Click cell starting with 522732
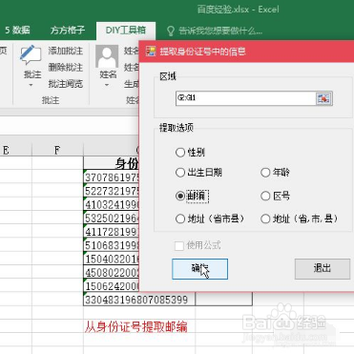The image size is (354, 354). click(x=112, y=191)
